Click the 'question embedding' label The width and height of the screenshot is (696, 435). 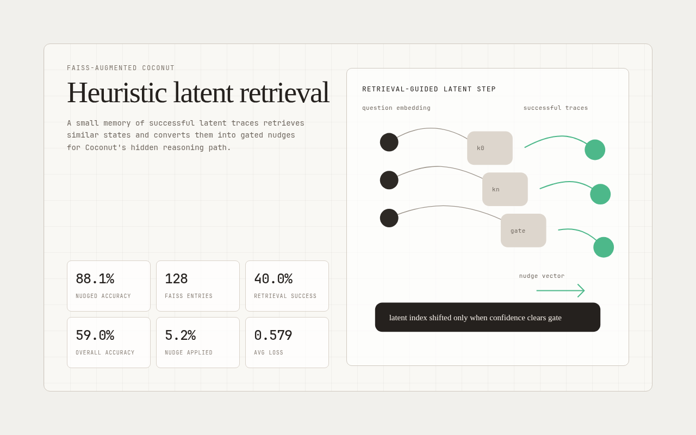(396, 108)
